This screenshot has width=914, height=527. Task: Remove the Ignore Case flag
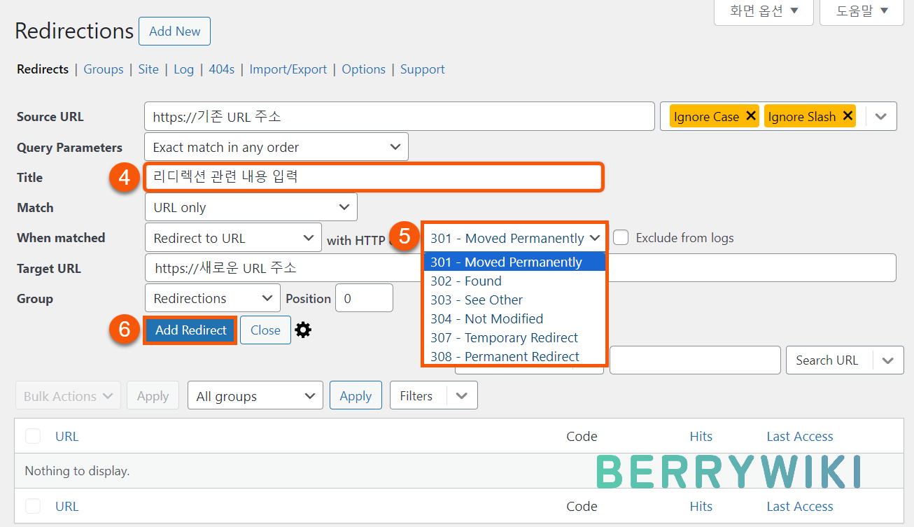pos(751,116)
